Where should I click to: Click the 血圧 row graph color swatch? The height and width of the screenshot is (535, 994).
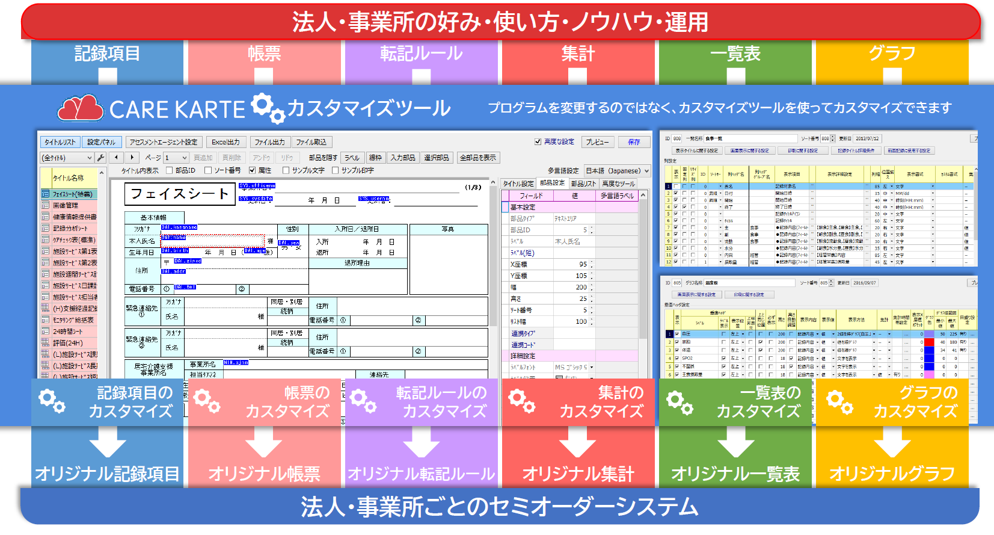(x=929, y=334)
